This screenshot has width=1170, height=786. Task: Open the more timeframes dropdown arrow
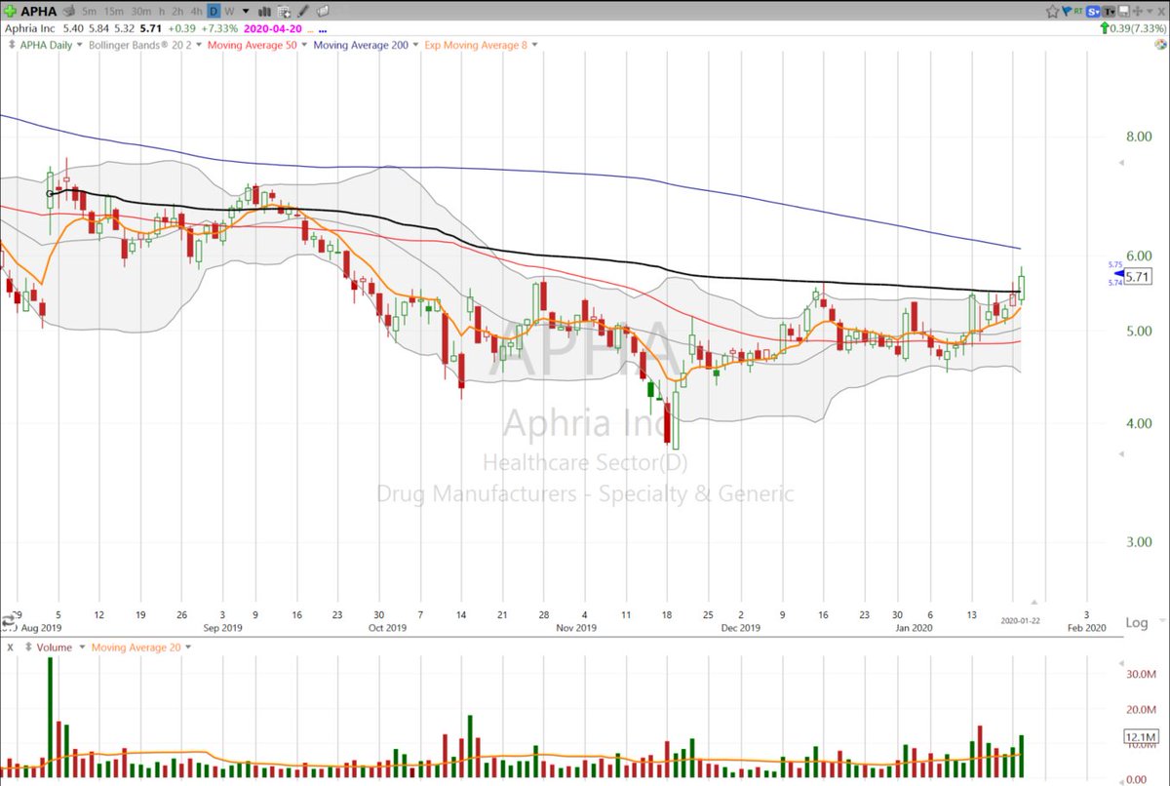246,12
